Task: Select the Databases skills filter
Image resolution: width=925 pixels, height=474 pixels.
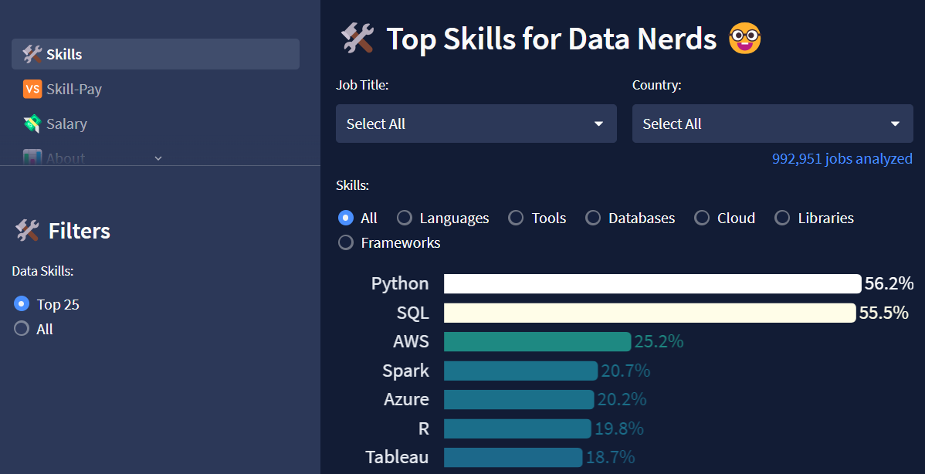Action: point(593,218)
